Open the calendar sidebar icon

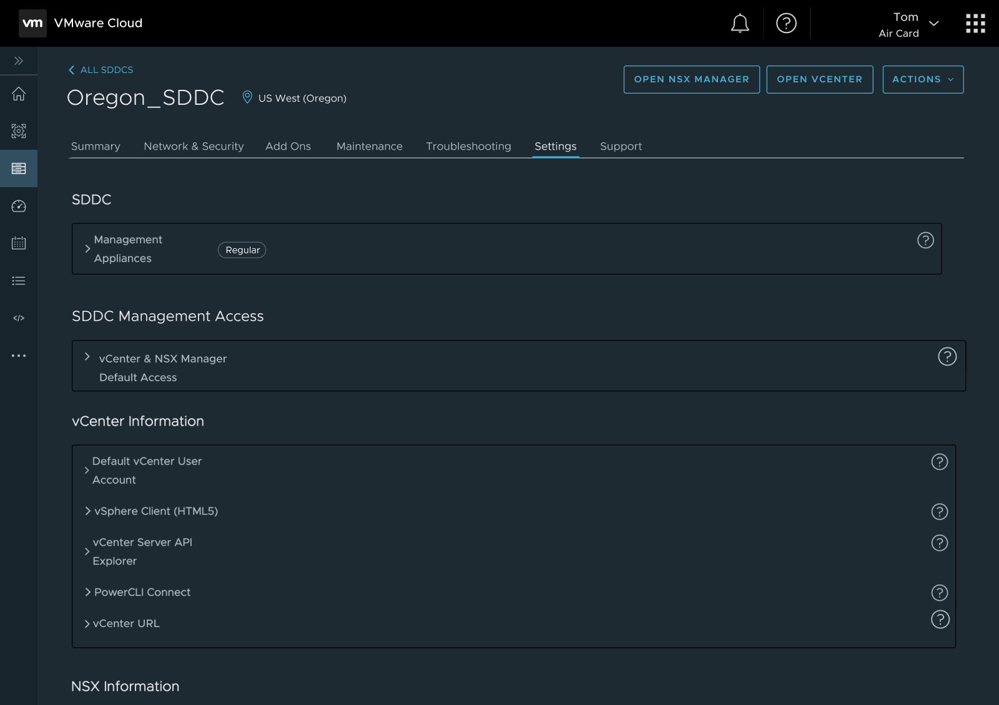[19, 243]
